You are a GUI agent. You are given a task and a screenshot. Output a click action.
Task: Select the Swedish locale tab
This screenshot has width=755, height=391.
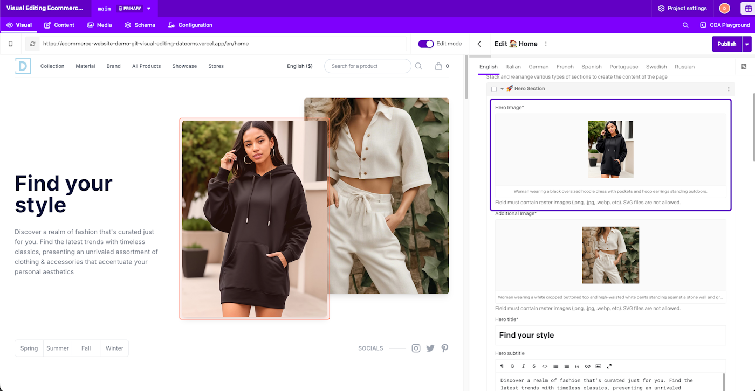point(656,67)
